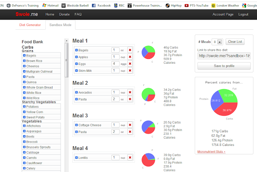This screenshot has height=172, width=257.
Task: Click the Meal 1 pie chart
Action: click(x=148, y=53)
